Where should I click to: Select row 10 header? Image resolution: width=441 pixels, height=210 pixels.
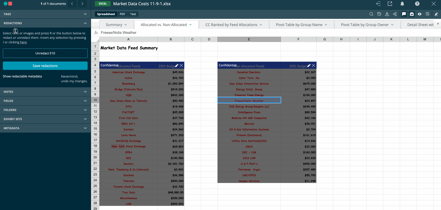(x=95, y=100)
